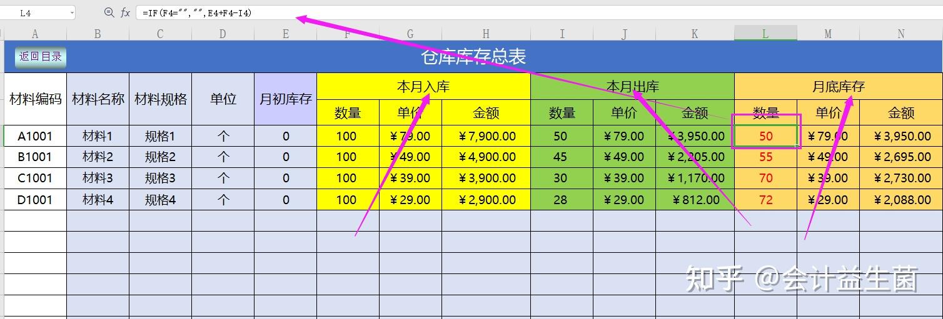Select the 材料编码 header cell

[35, 99]
